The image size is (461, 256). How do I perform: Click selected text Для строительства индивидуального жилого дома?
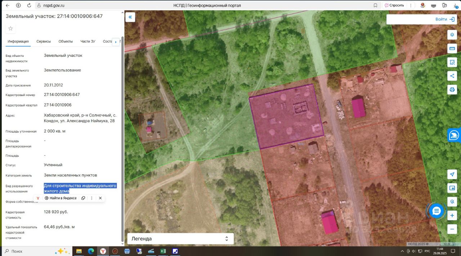coord(80,188)
